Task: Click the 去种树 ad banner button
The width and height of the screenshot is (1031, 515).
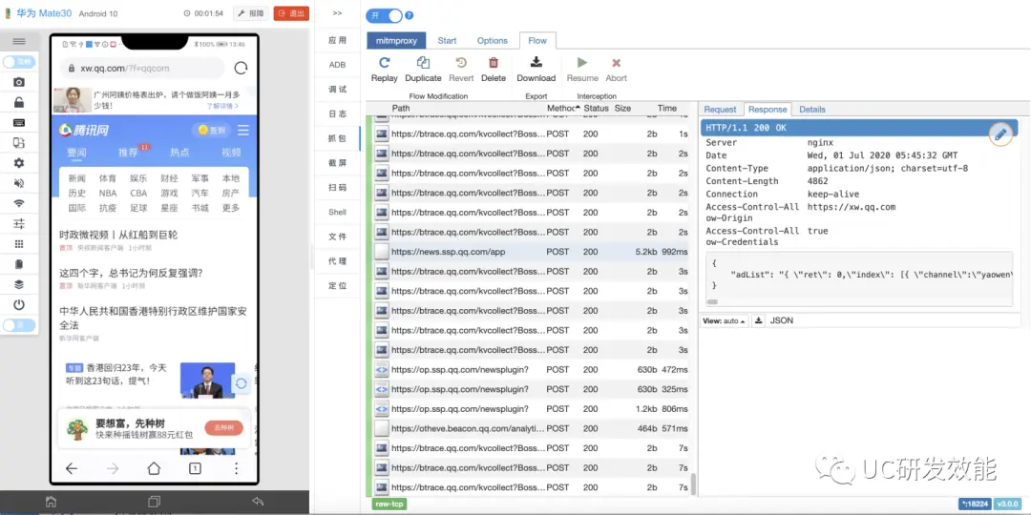Action: click(x=223, y=428)
